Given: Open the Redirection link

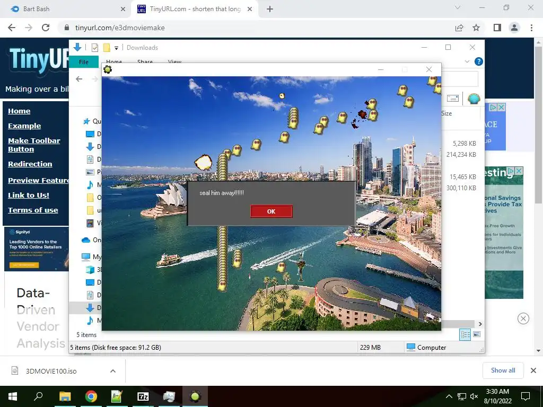Looking at the screenshot, I should (x=30, y=164).
